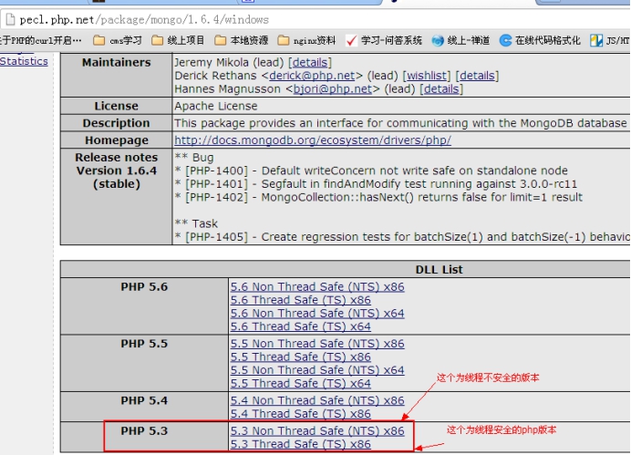Download 5.6 Thread Safe (TS) x64
Image resolution: width=631 pixels, height=455 pixels.
coord(300,326)
